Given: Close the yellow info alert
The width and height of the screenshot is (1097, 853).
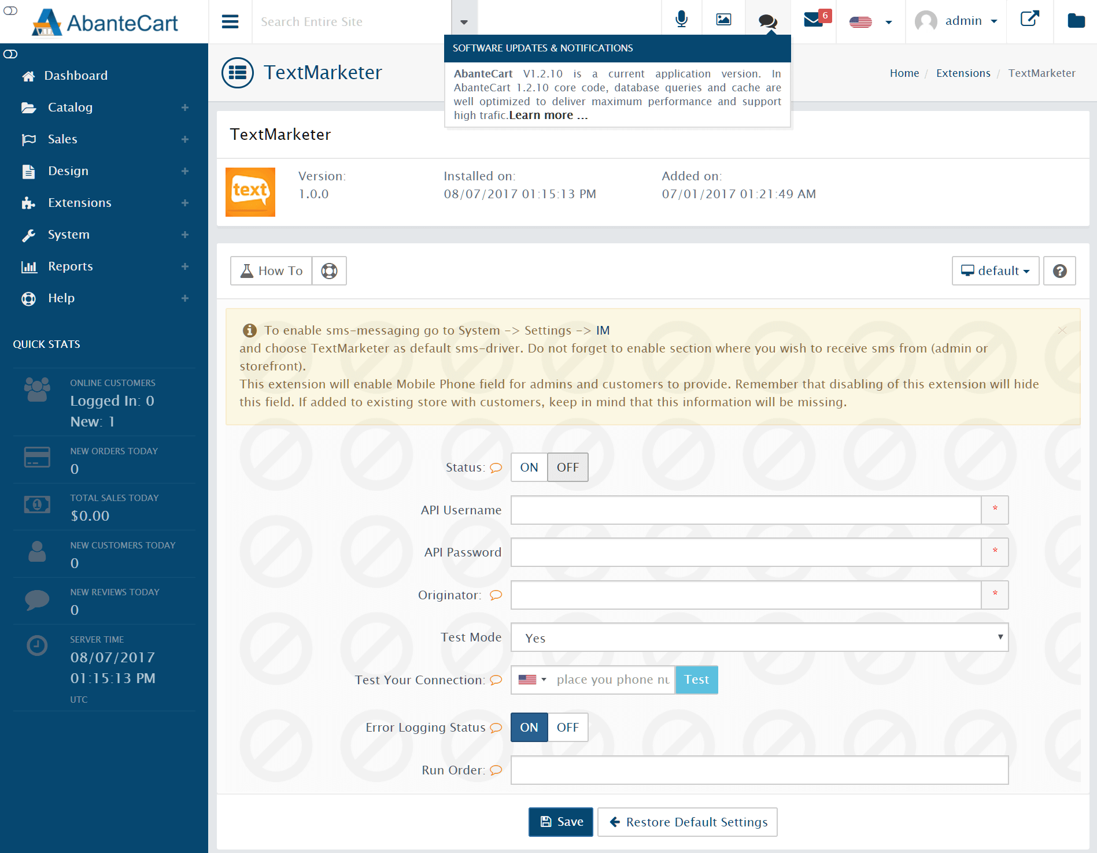Looking at the screenshot, I should (1062, 330).
